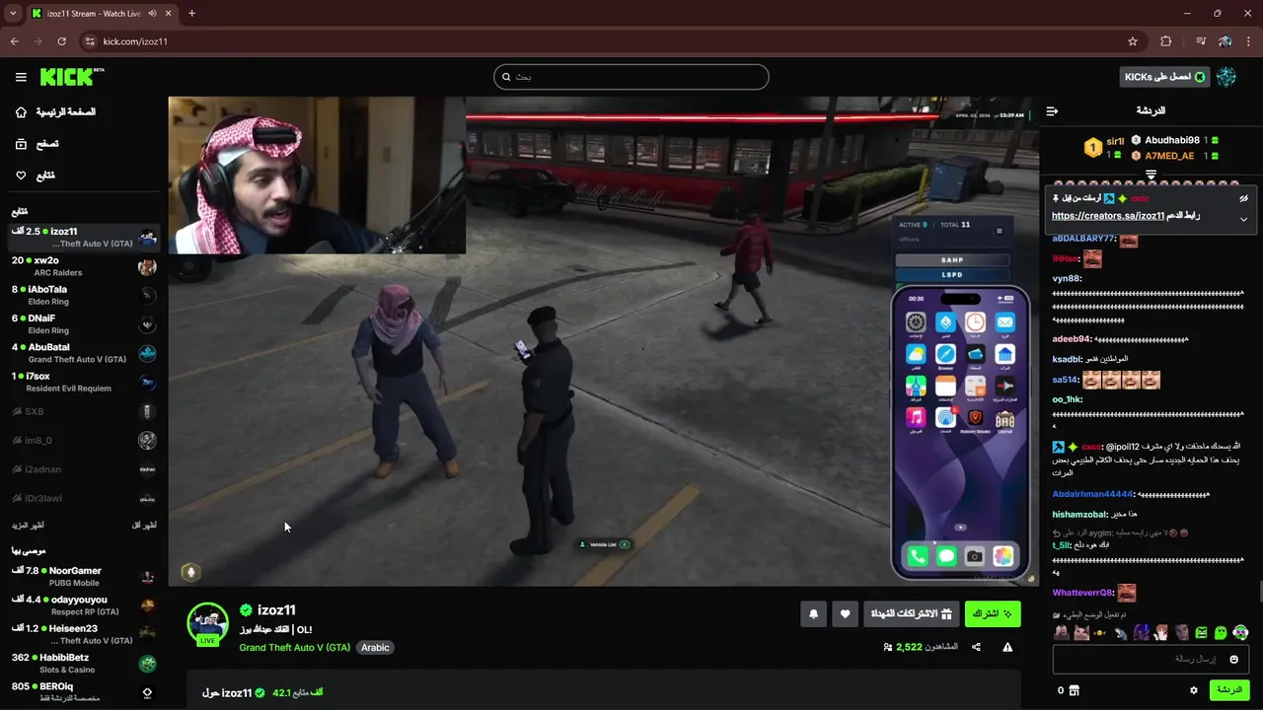Open sir1l top gifter entry

tap(1105, 148)
